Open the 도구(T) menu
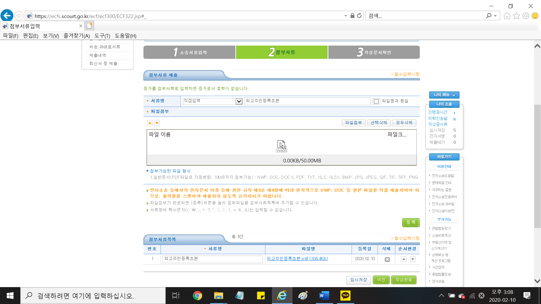 coord(102,36)
